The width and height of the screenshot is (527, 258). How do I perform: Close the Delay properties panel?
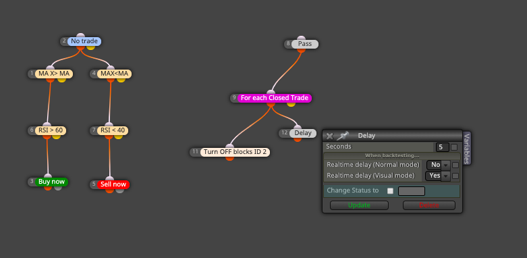click(x=330, y=136)
